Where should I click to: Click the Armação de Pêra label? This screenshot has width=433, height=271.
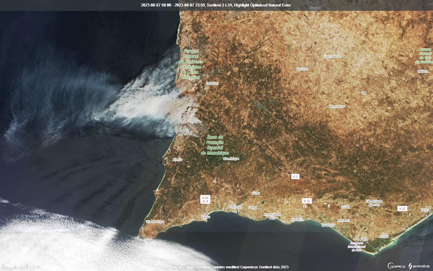272,216
